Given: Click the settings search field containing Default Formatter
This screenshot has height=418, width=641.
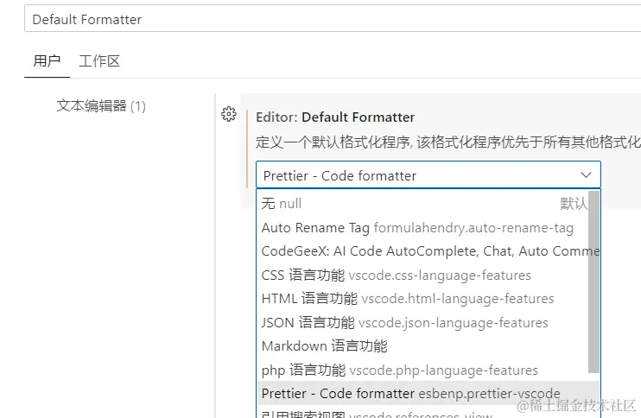Looking at the screenshot, I should click(x=333, y=19).
